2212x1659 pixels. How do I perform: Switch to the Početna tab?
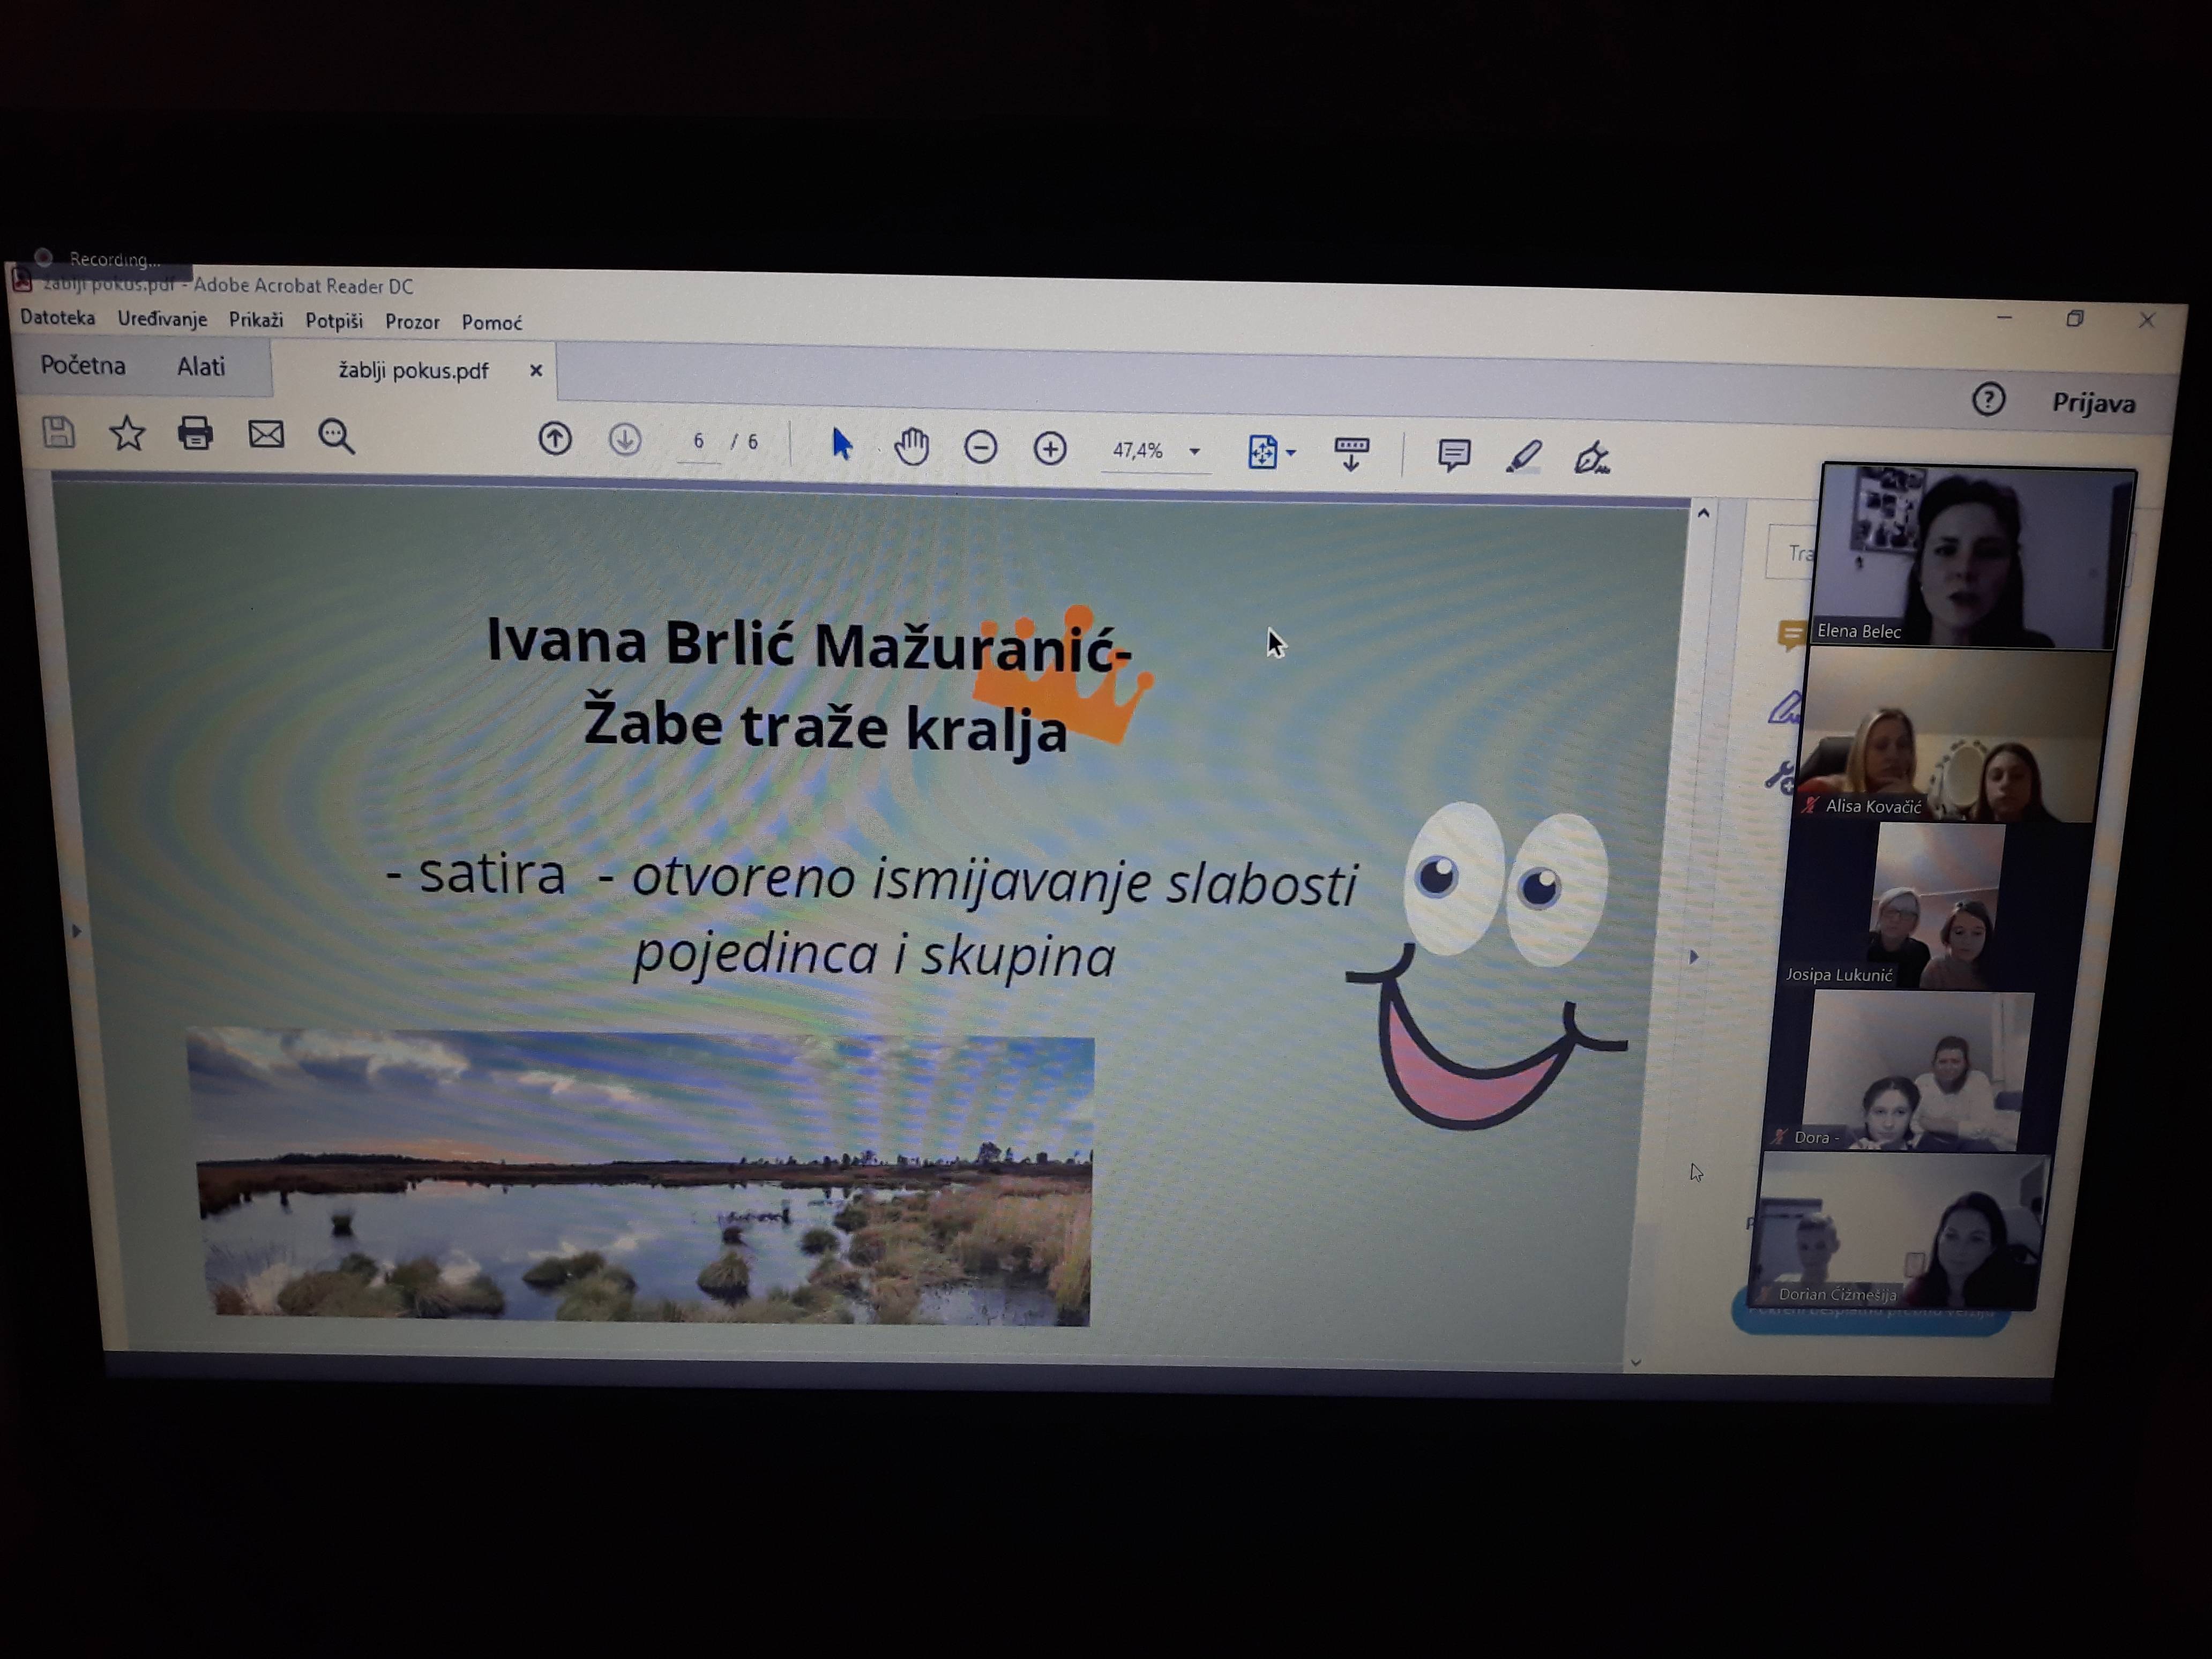coord(83,365)
